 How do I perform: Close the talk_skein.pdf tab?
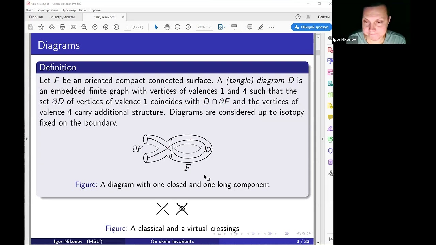click(x=123, y=17)
